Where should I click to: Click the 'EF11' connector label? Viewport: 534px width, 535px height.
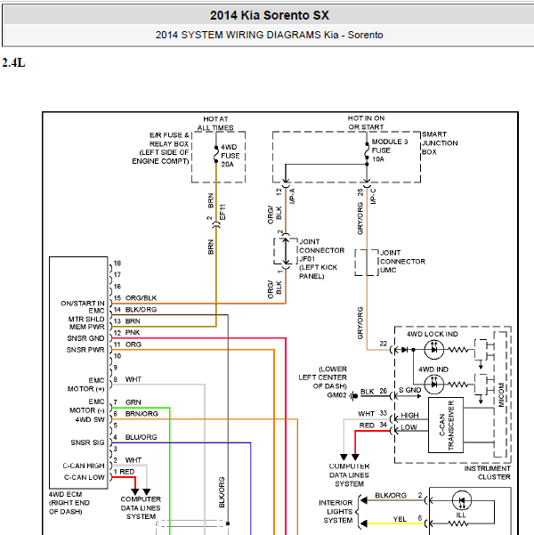[222, 212]
